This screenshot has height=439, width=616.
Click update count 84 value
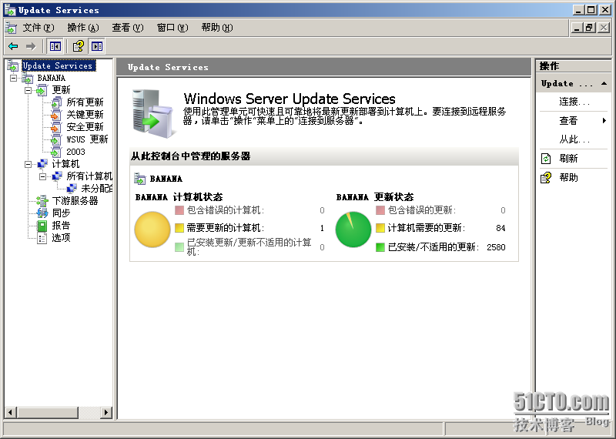[x=500, y=228]
